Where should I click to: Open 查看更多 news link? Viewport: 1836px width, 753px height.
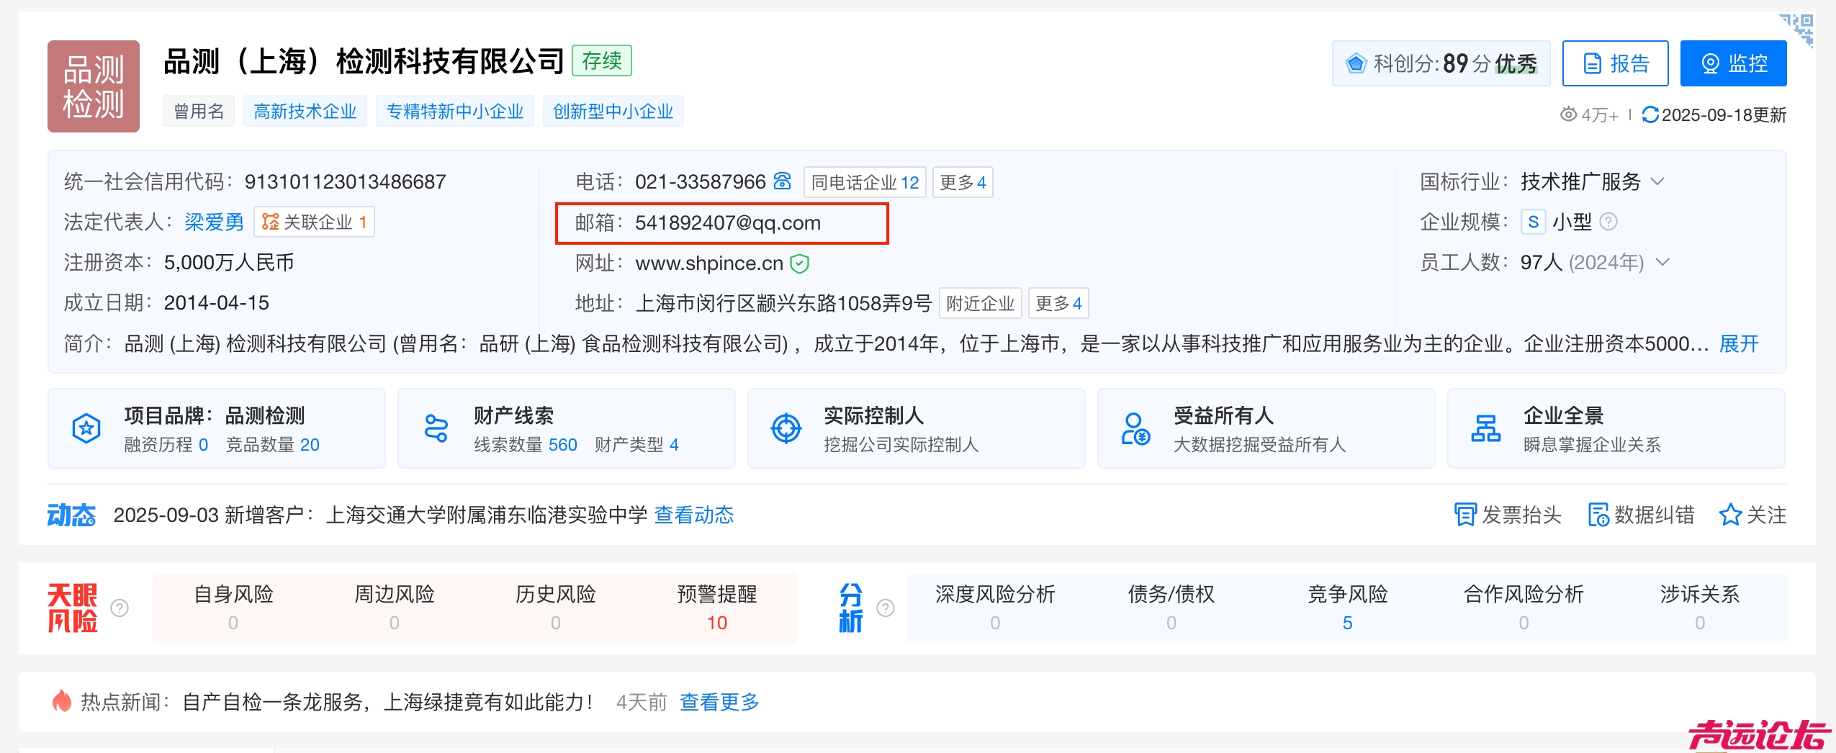pyautogui.click(x=720, y=702)
